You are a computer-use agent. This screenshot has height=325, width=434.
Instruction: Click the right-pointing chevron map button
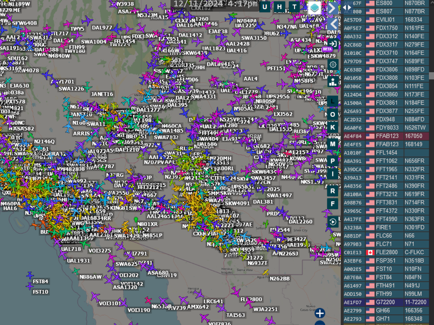(x=332, y=8)
